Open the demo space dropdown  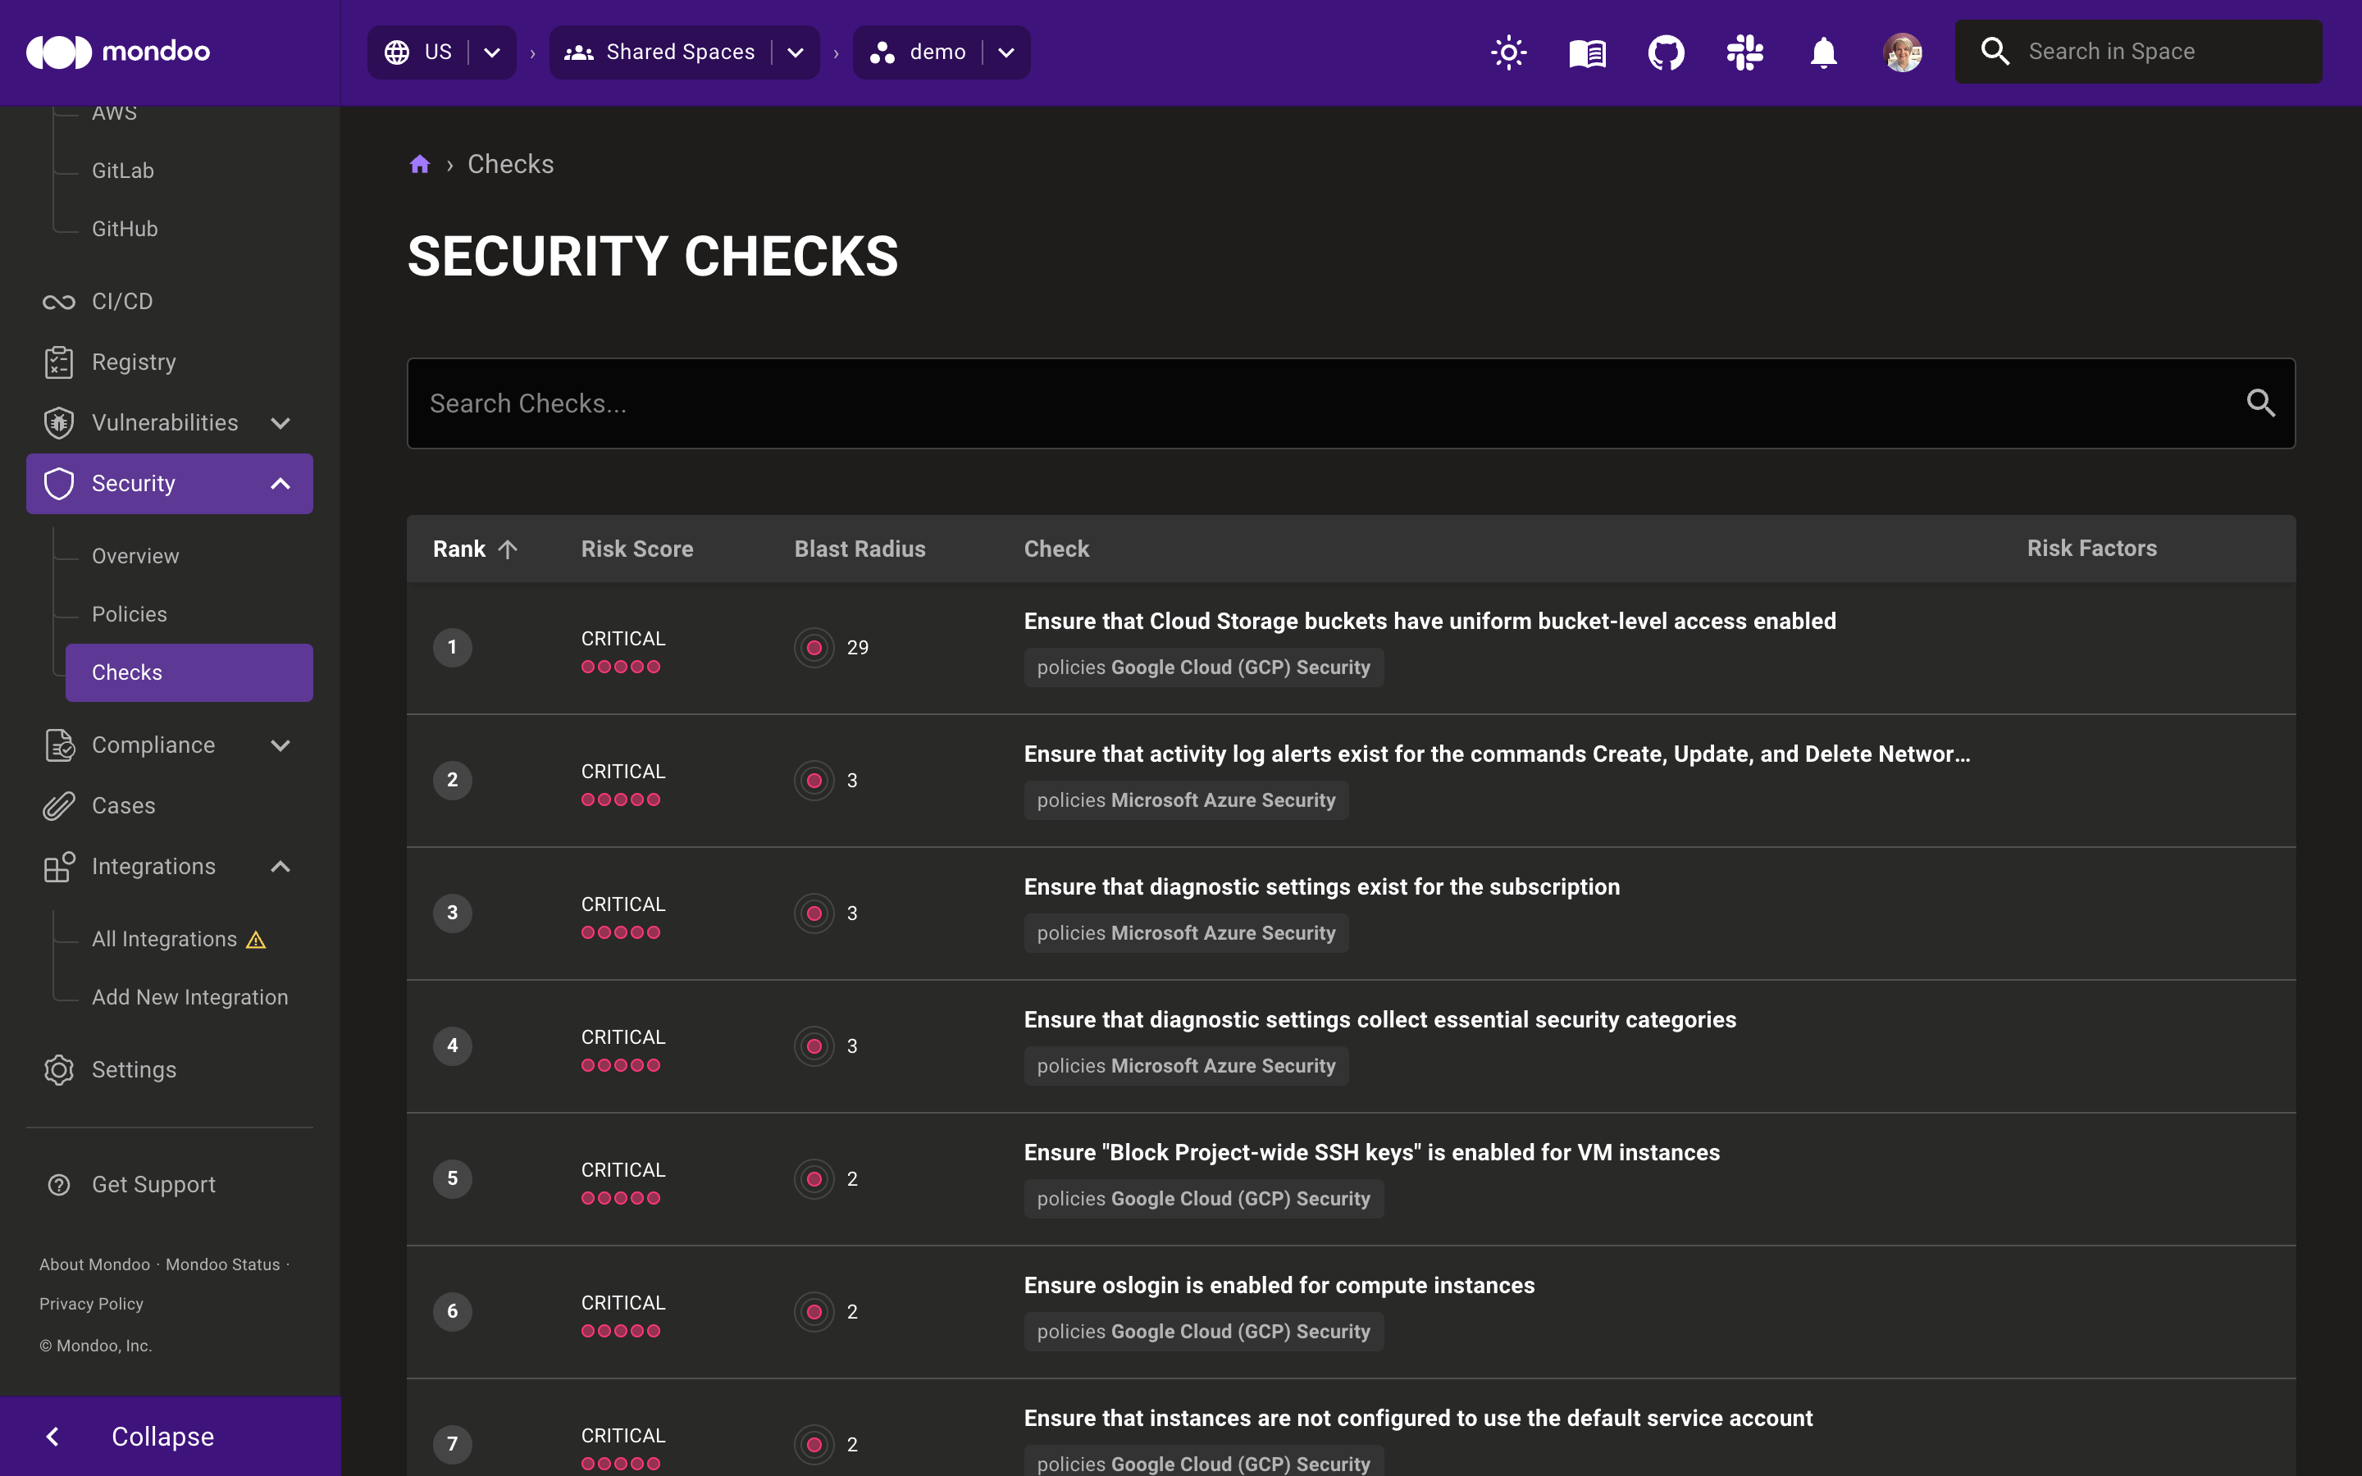[1005, 52]
